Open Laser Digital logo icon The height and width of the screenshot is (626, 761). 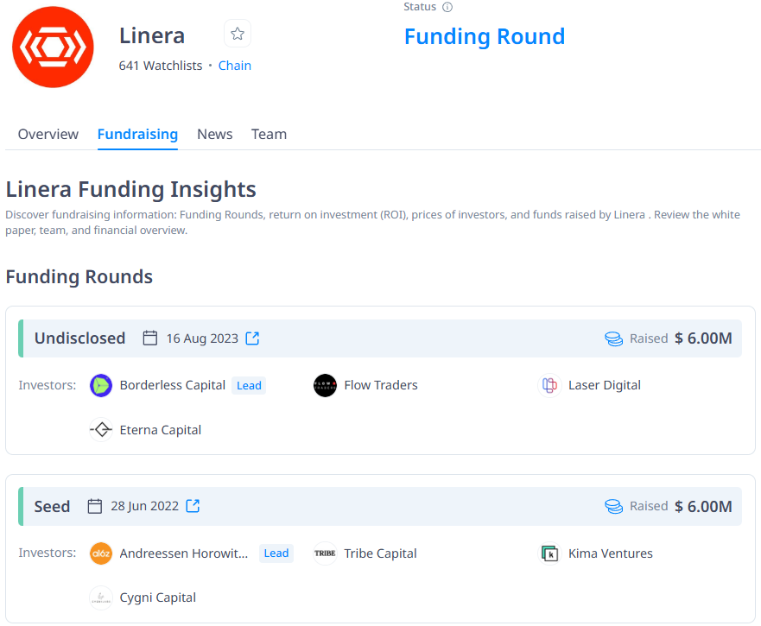click(549, 385)
